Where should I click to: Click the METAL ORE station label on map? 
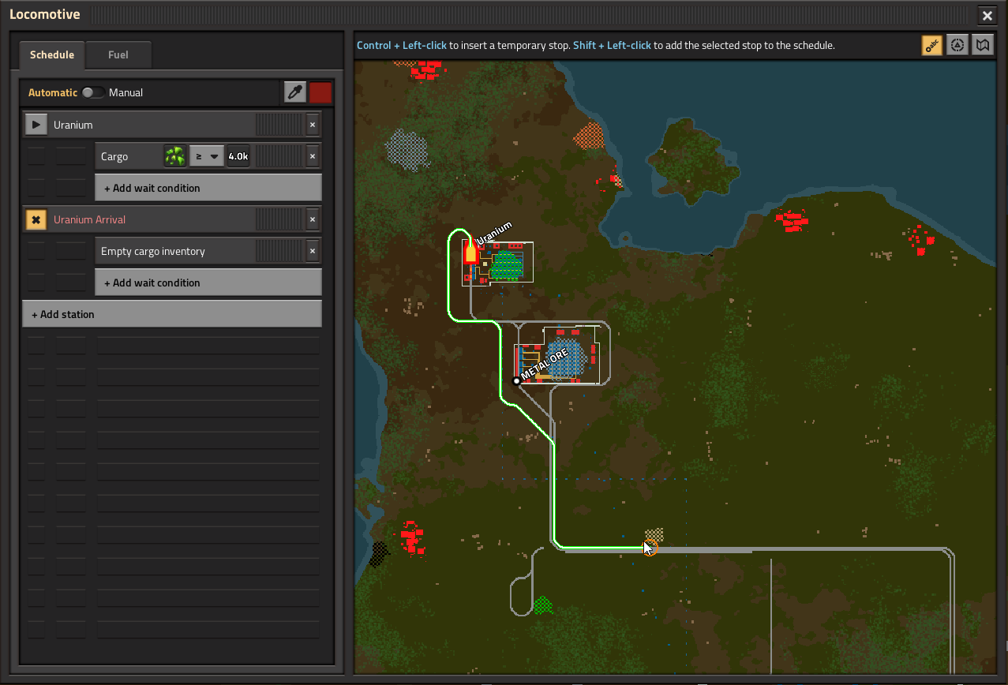click(545, 365)
